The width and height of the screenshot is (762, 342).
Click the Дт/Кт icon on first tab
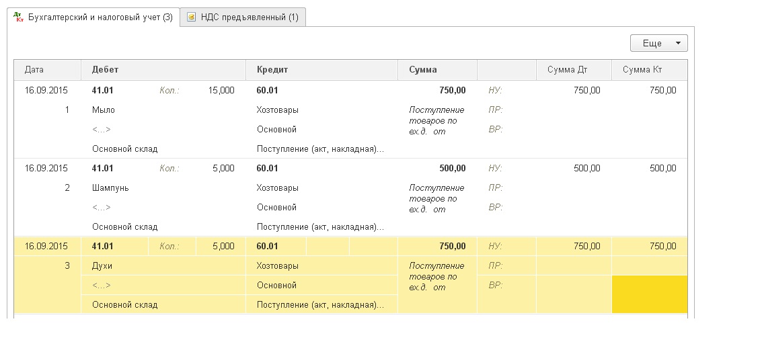click(20, 17)
